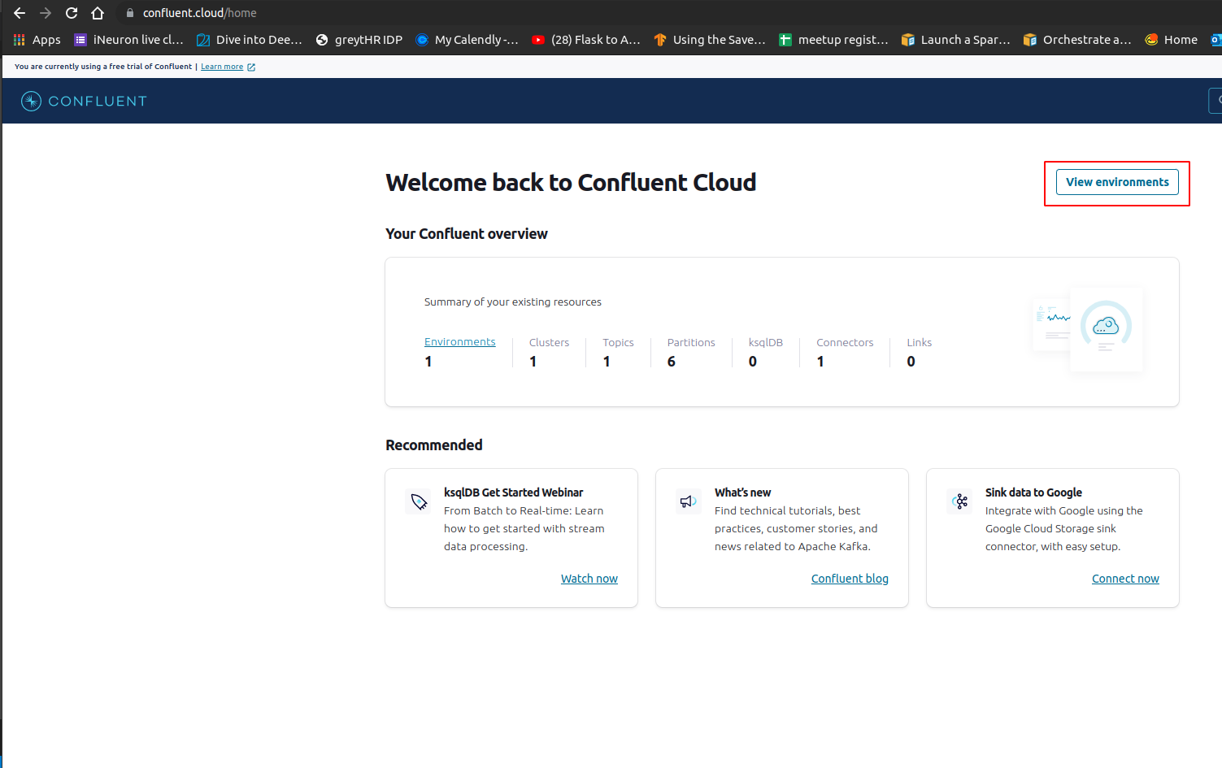Click Watch now on the ksqlDB webinar card
The width and height of the screenshot is (1222, 768).
(x=589, y=578)
